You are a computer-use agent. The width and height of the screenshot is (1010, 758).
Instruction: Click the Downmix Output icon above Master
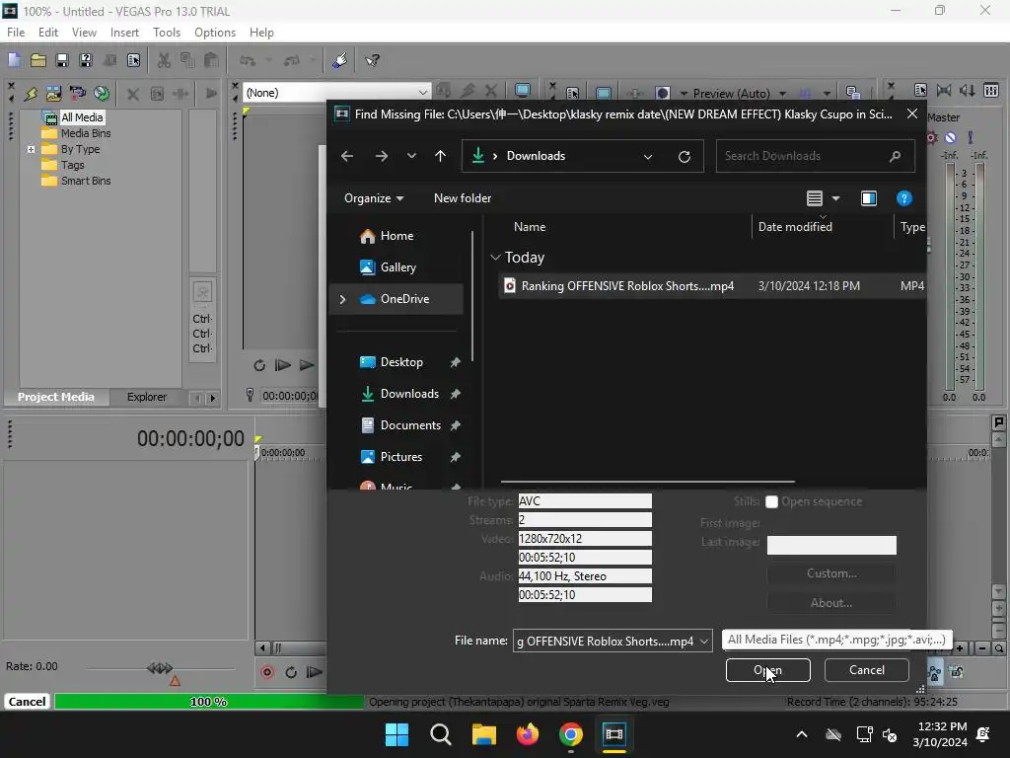tap(944, 90)
